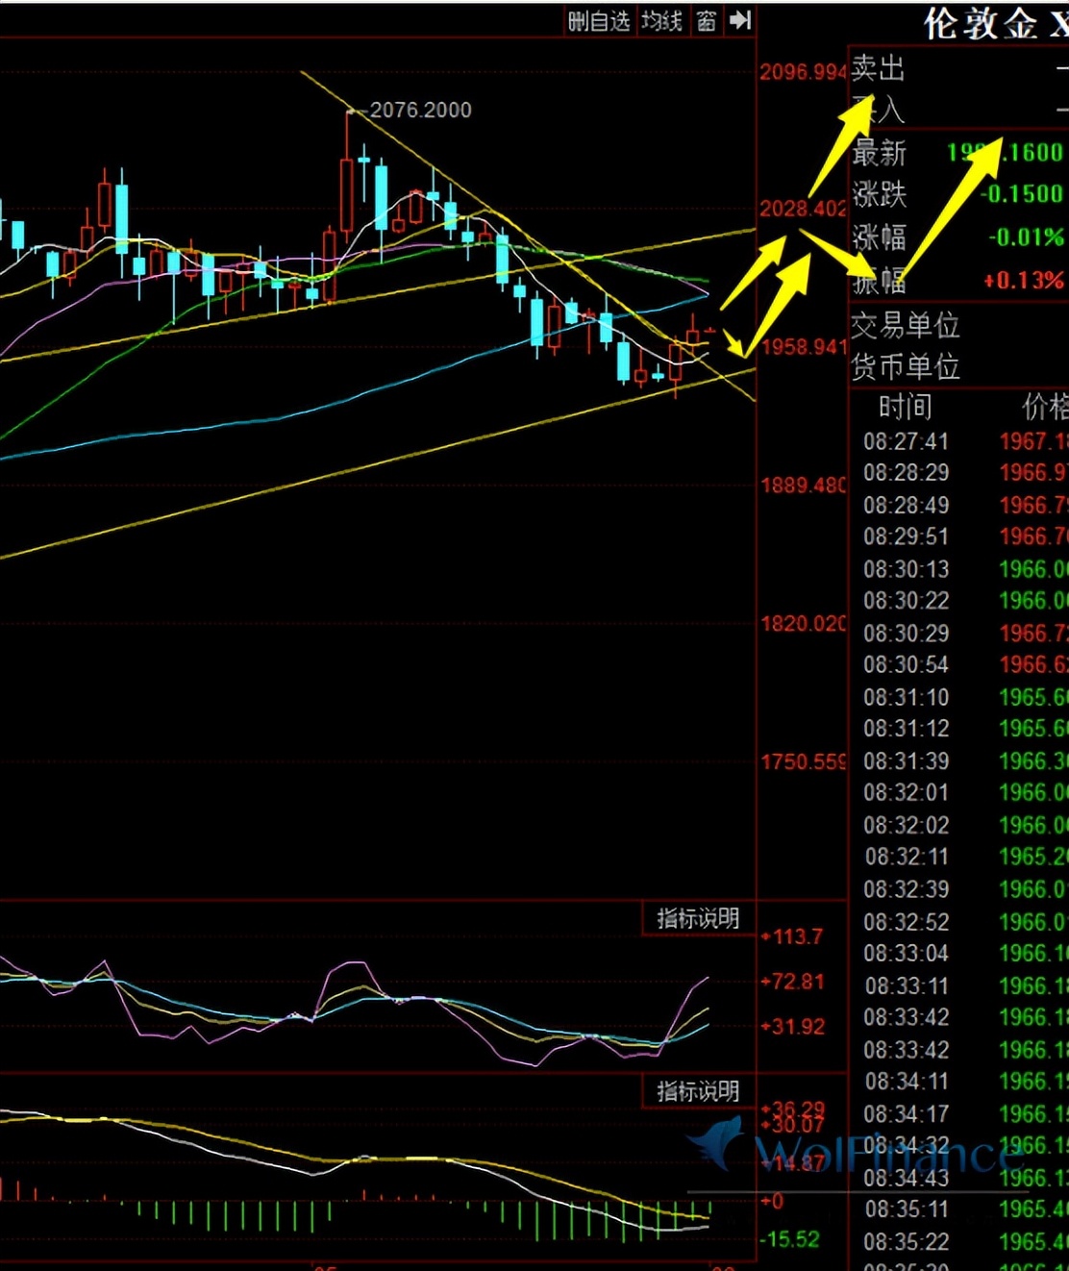Click the collapse-panel arrow icon in chart toolbar
The height and width of the screenshot is (1271, 1069).
click(739, 20)
